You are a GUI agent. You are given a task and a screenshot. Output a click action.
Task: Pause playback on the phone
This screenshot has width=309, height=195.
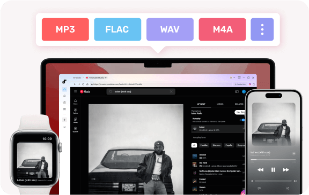coord(273,170)
